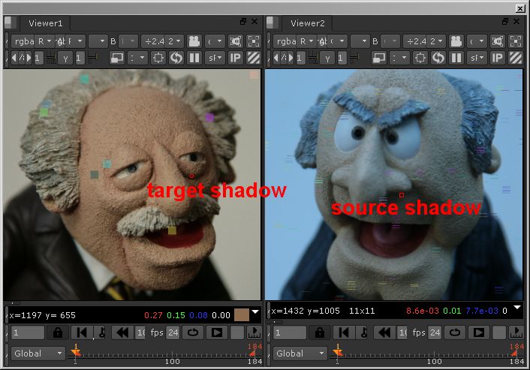Click Viewer2 region of interest icon
This screenshot has height=370, width=530.
(x=420, y=58)
